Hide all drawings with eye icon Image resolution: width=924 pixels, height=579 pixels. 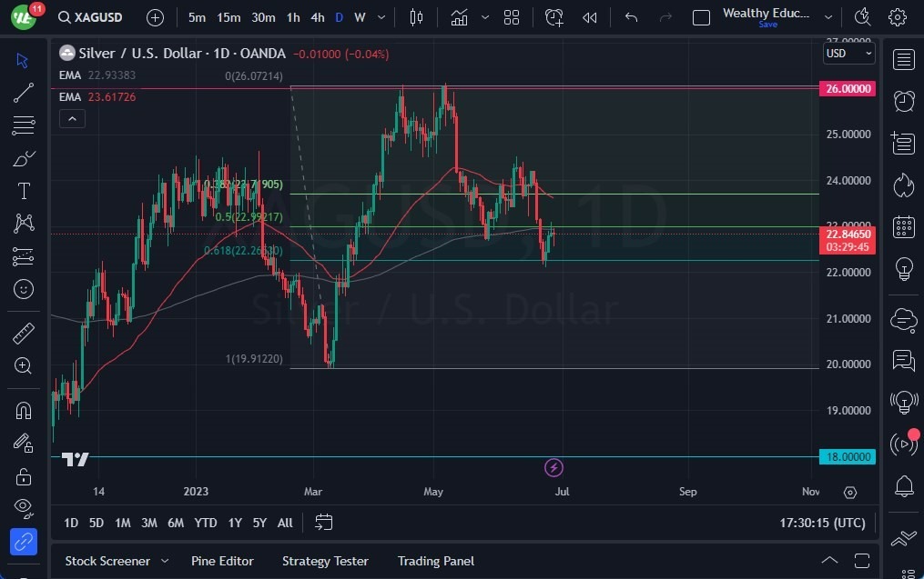(x=24, y=508)
